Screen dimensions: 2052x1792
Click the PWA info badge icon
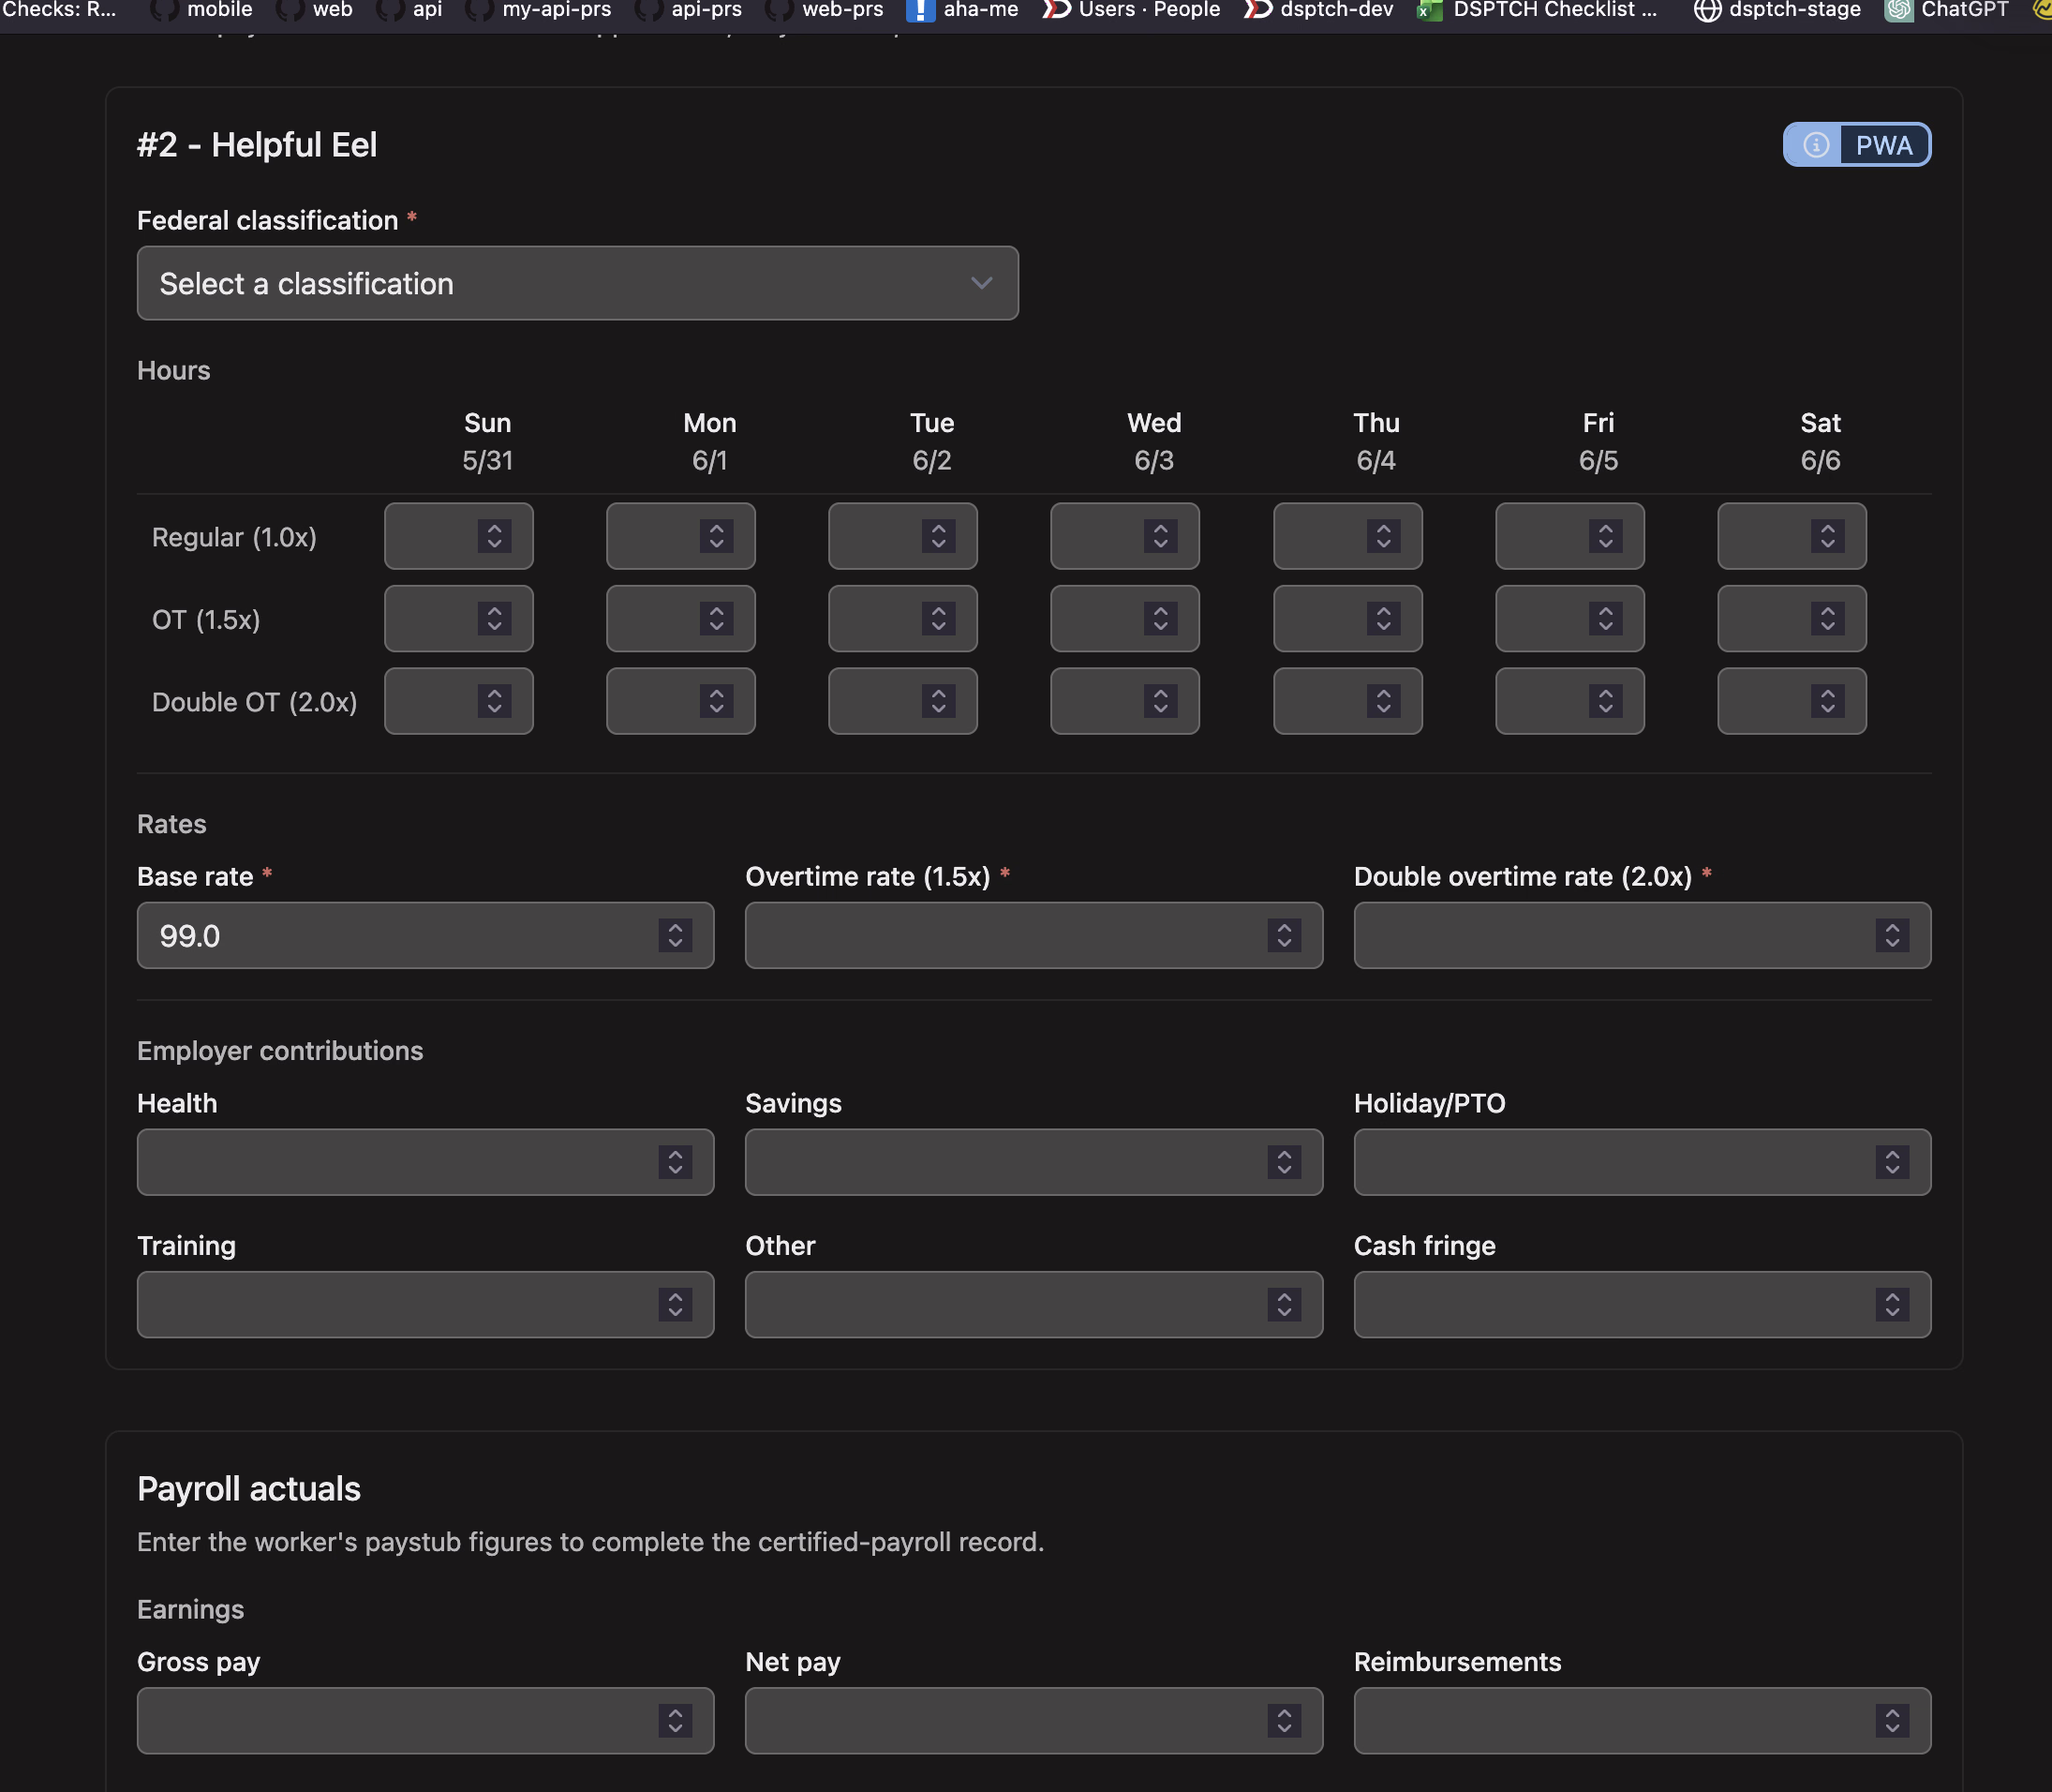point(1816,145)
